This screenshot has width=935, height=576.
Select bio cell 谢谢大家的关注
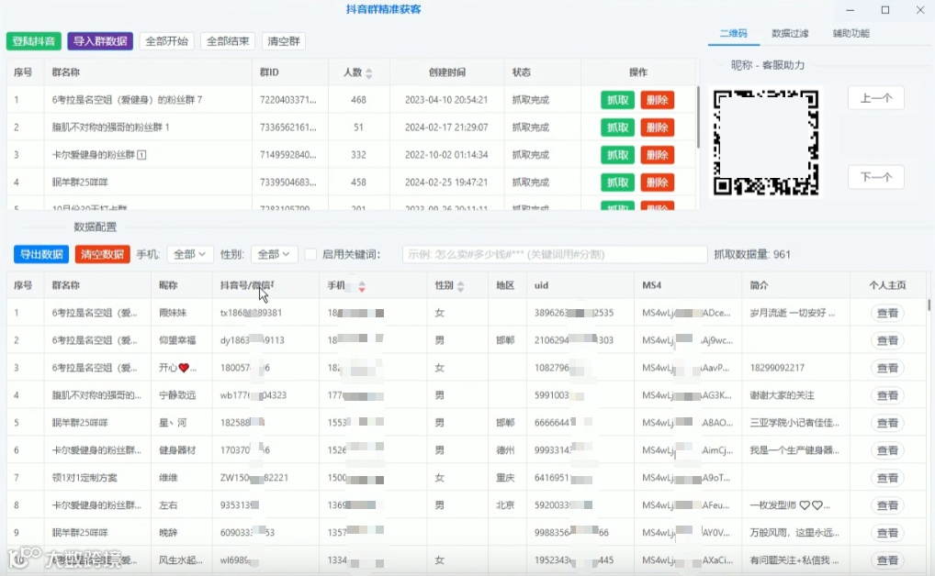coord(782,395)
